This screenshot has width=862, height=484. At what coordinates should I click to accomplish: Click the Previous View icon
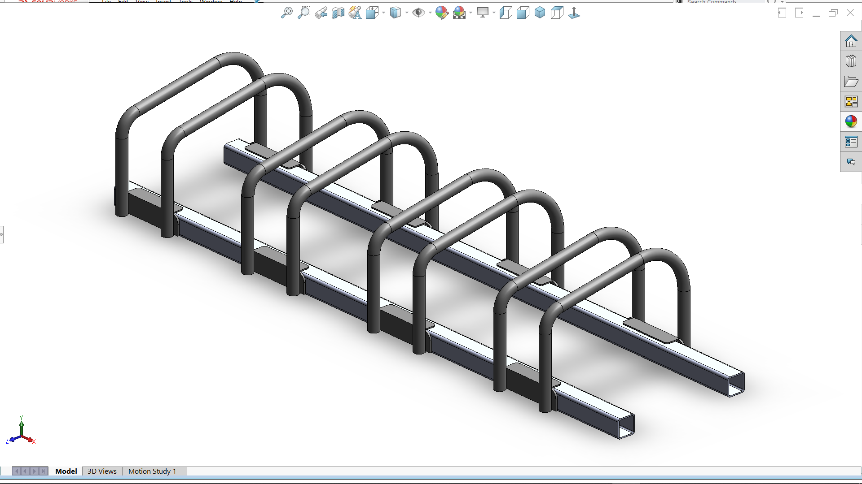click(321, 13)
